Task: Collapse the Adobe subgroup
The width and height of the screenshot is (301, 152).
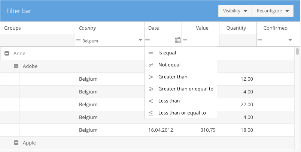Action: [x=16, y=66]
